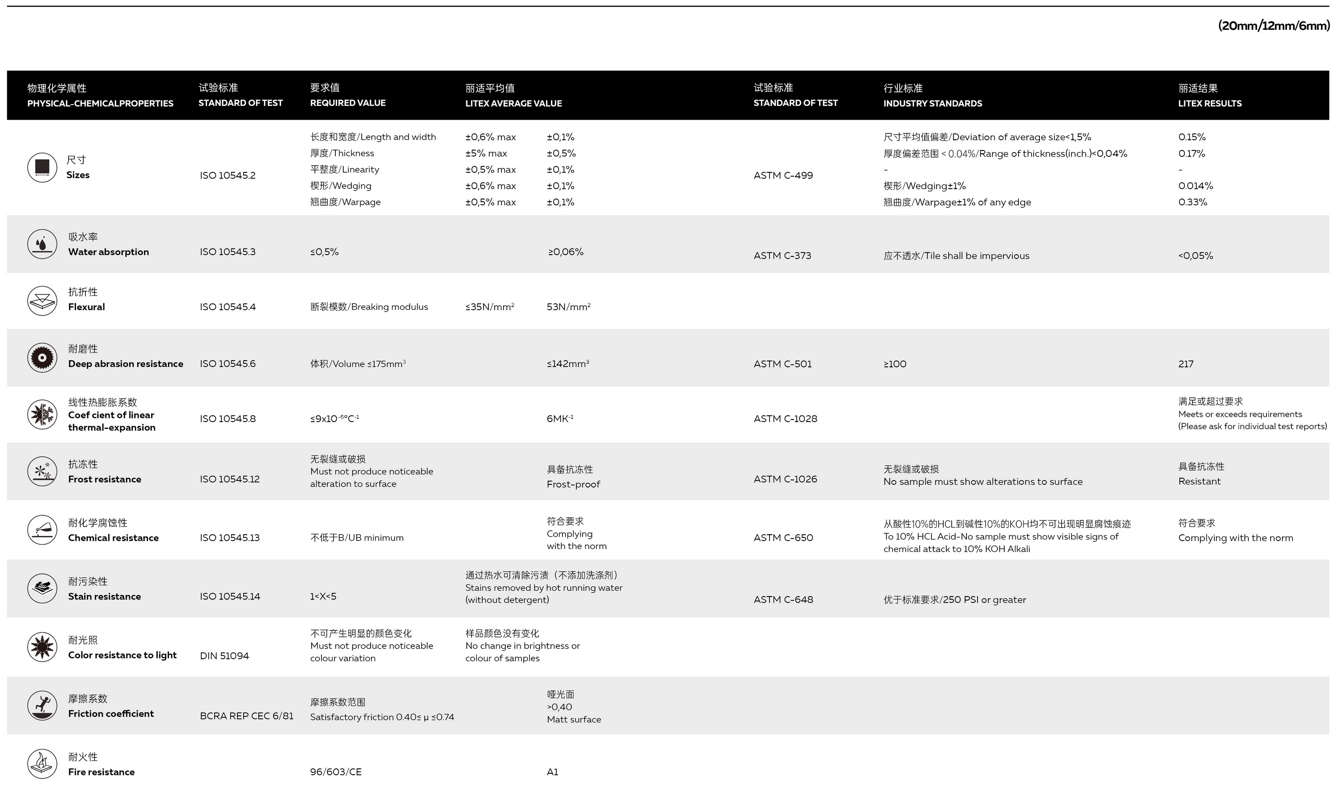1336x804 pixels.
Task: Click the Friction coefficient slipping figure icon
Action: click(x=42, y=706)
